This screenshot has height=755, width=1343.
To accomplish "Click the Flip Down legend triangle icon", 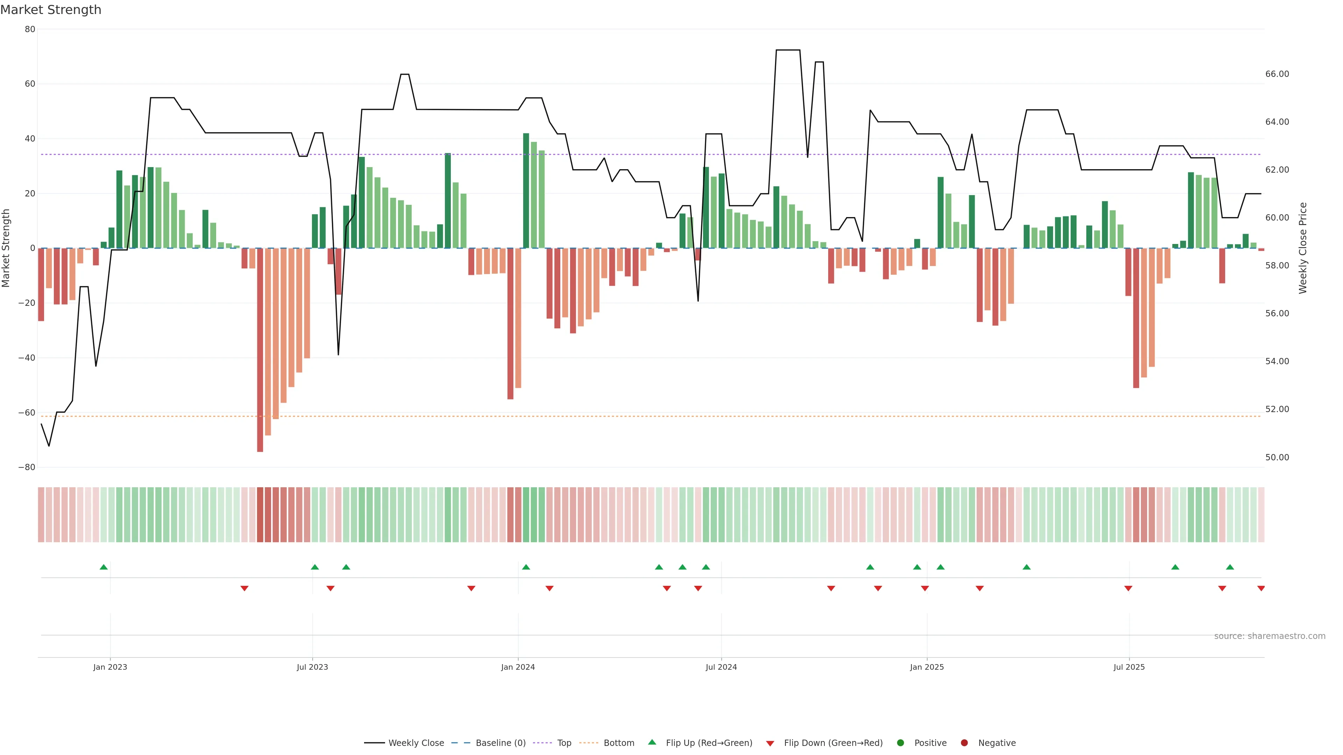I will click(770, 743).
